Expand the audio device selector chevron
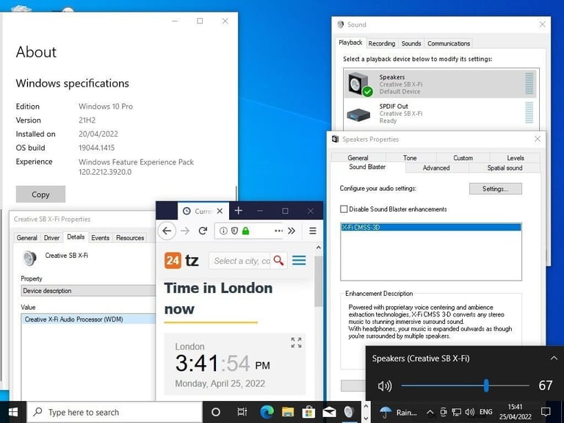The height and width of the screenshot is (423, 564). 554,358
